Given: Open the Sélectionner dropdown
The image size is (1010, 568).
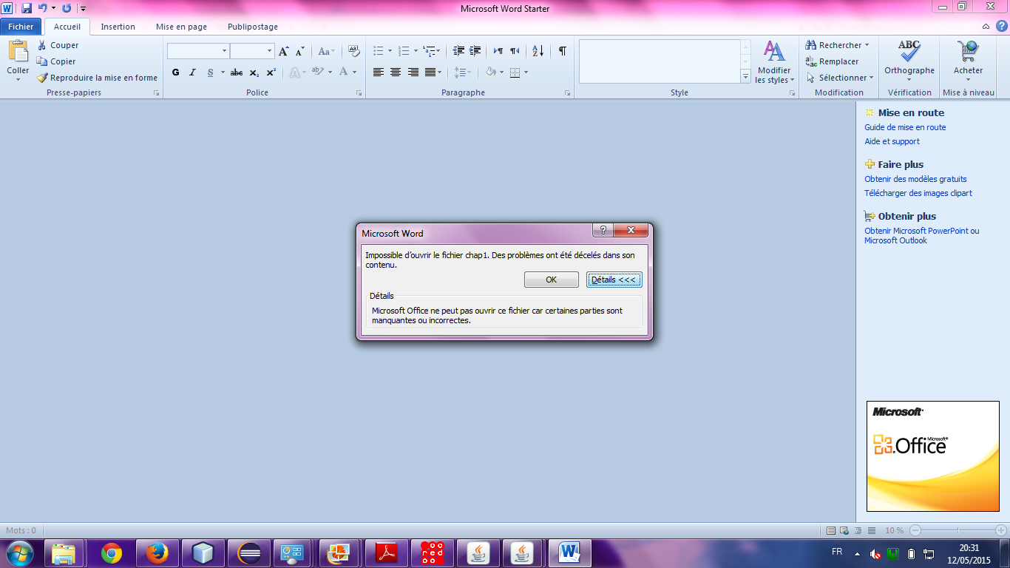Looking at the screenshot, I should [x=840, y=78].
